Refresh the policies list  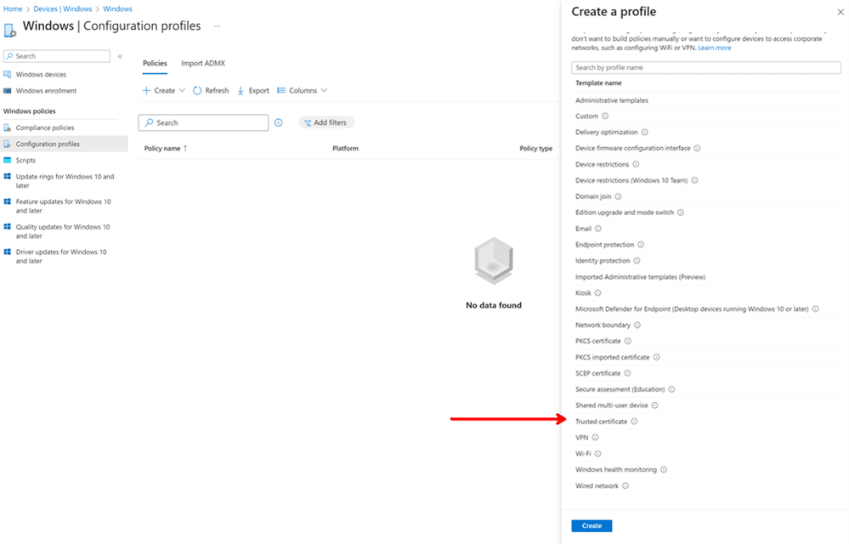(x=211, y=90)
